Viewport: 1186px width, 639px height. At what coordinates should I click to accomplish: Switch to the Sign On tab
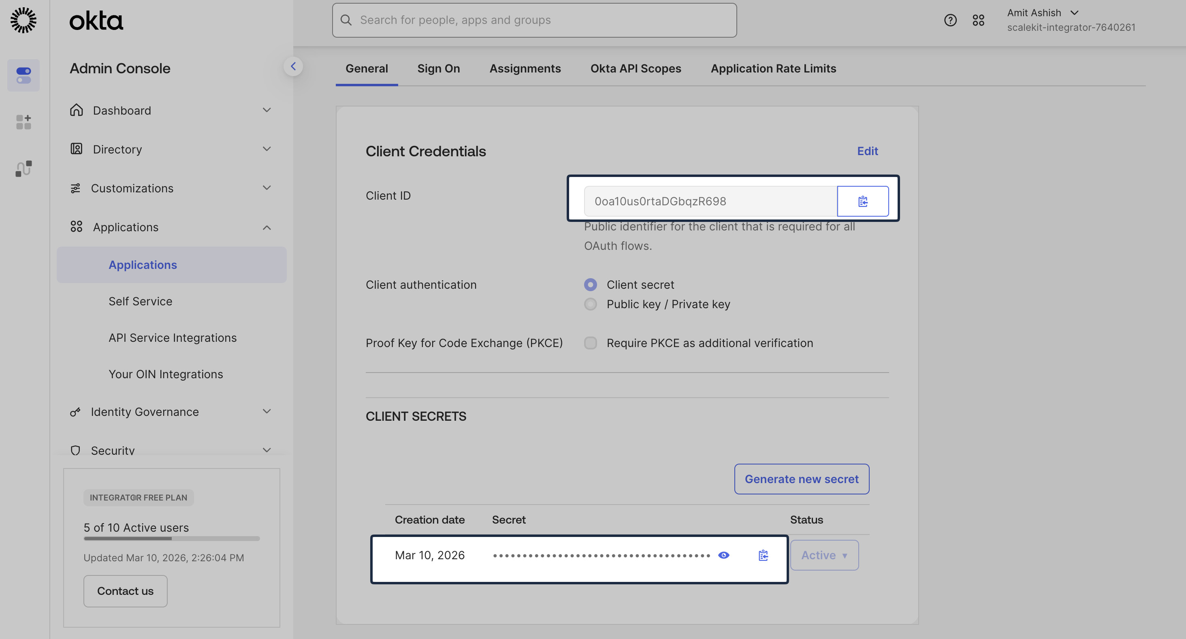point(438,68)
